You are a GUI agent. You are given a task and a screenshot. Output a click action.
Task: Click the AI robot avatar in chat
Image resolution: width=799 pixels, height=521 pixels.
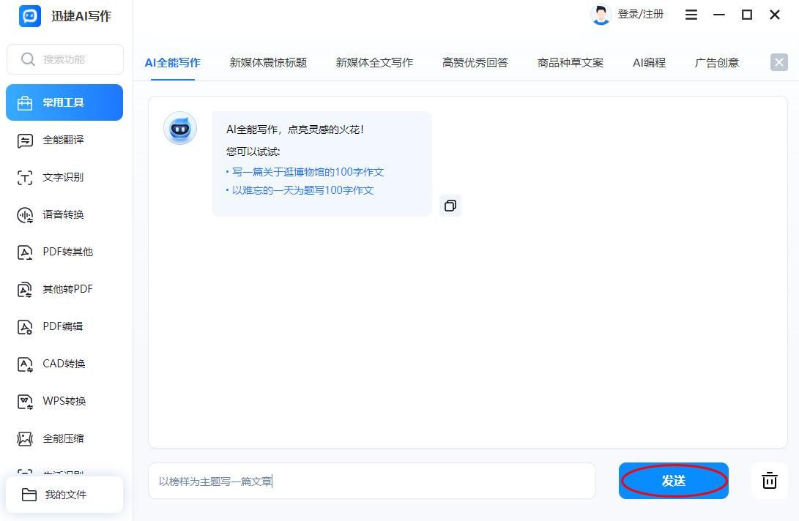pyautogui.click(x=180, y=128)
